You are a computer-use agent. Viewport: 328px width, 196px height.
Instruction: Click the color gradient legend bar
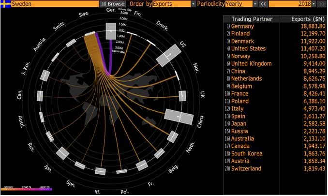point(26,189)
